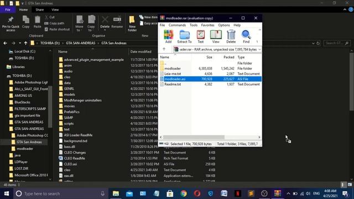Image resolution: width=354 pixels, height=199 pixels.
Task: Click the Windows Start button
Action: (6, 193)
